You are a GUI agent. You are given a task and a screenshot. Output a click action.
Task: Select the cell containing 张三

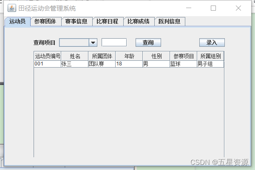pos(75,64)
